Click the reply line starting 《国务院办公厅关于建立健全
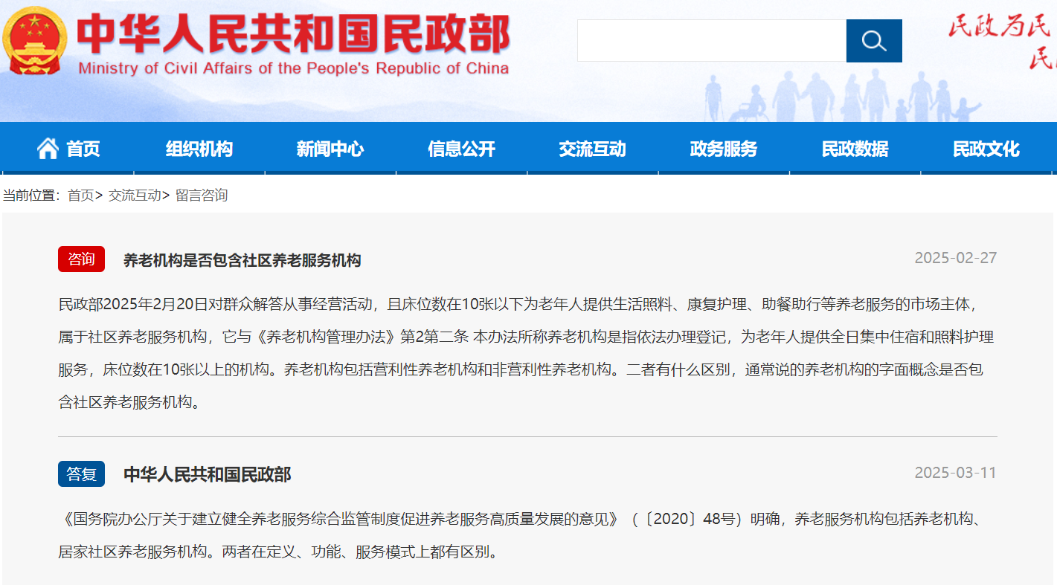Image resolution: width=1057 pixels, height=585 pixels. 521,519
